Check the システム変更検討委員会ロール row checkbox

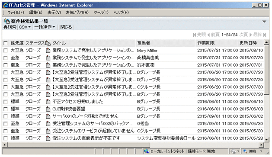click(6, 138)
